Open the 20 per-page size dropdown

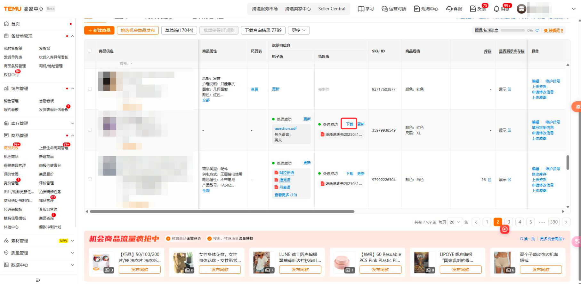[455, 222]
